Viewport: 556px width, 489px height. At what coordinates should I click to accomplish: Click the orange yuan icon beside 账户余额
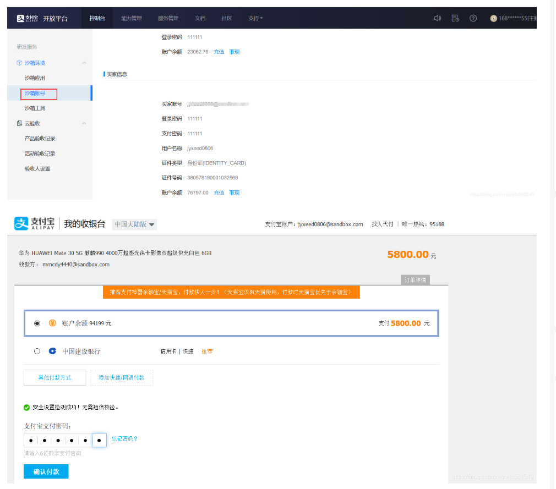point(52,323)
